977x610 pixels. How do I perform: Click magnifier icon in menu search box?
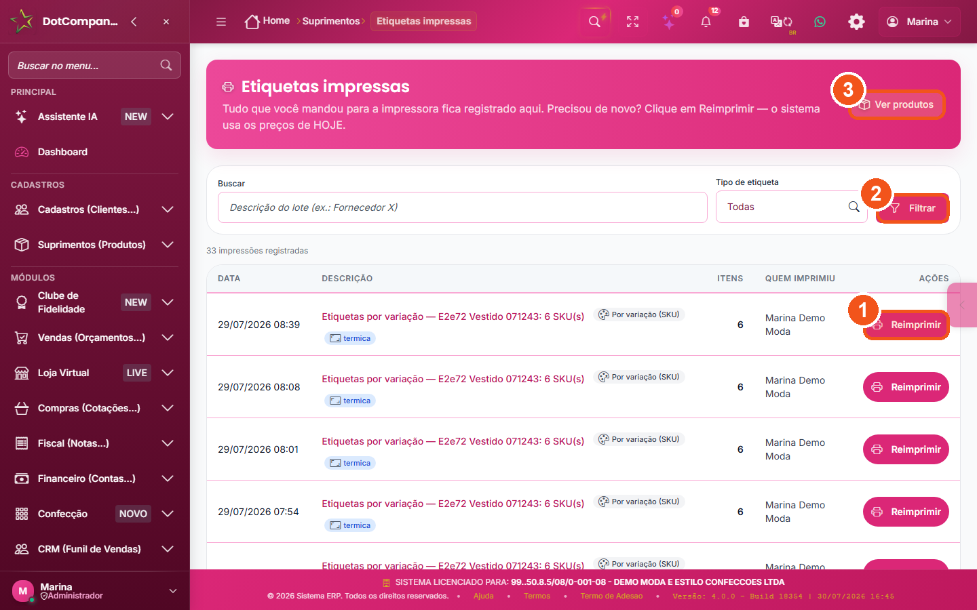(166, 65)
